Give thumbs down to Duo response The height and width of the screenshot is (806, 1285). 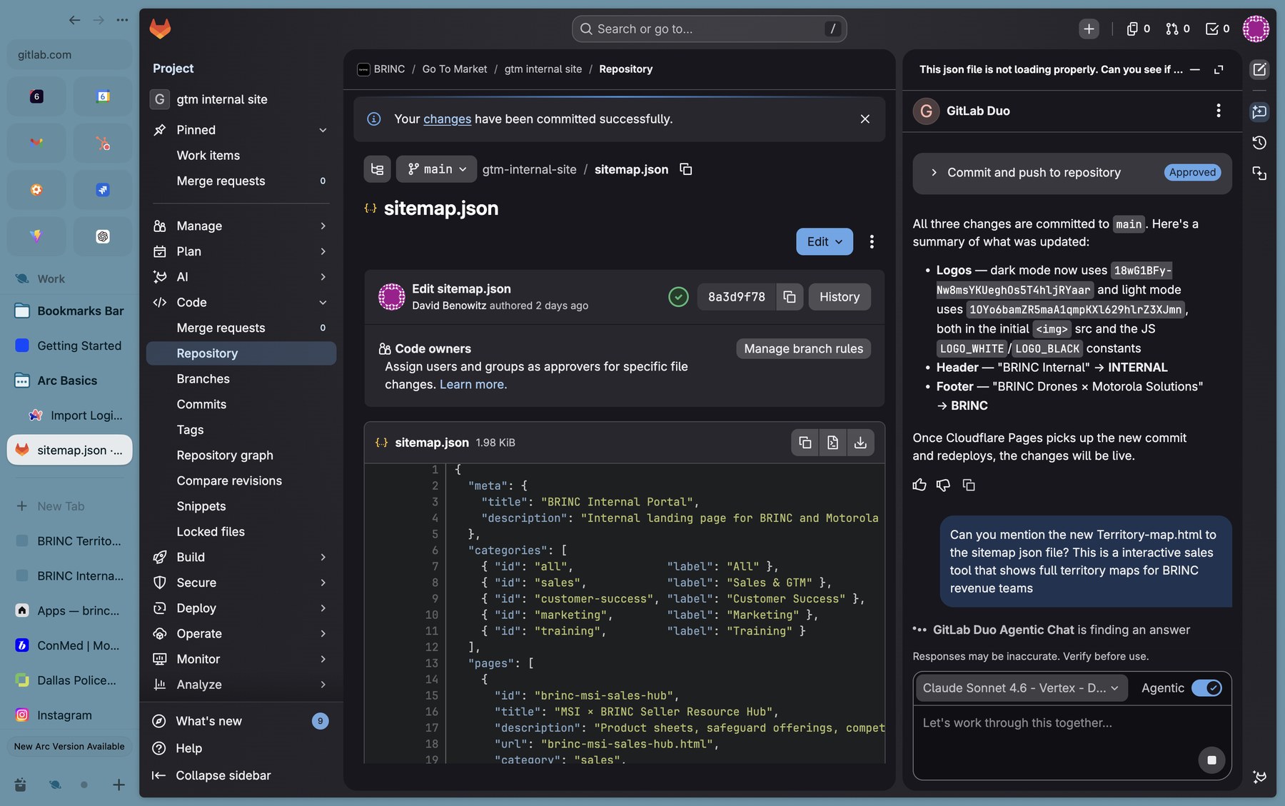pos(943,485)
